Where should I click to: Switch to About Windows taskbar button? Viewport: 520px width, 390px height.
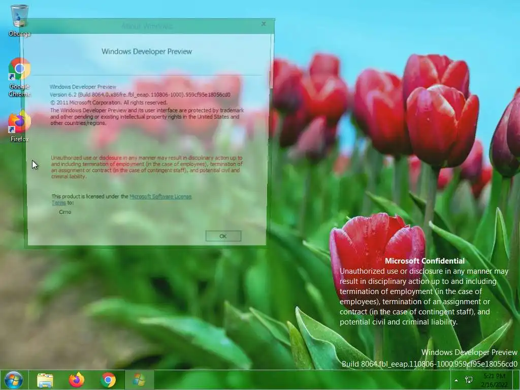(x=139, y=380)
